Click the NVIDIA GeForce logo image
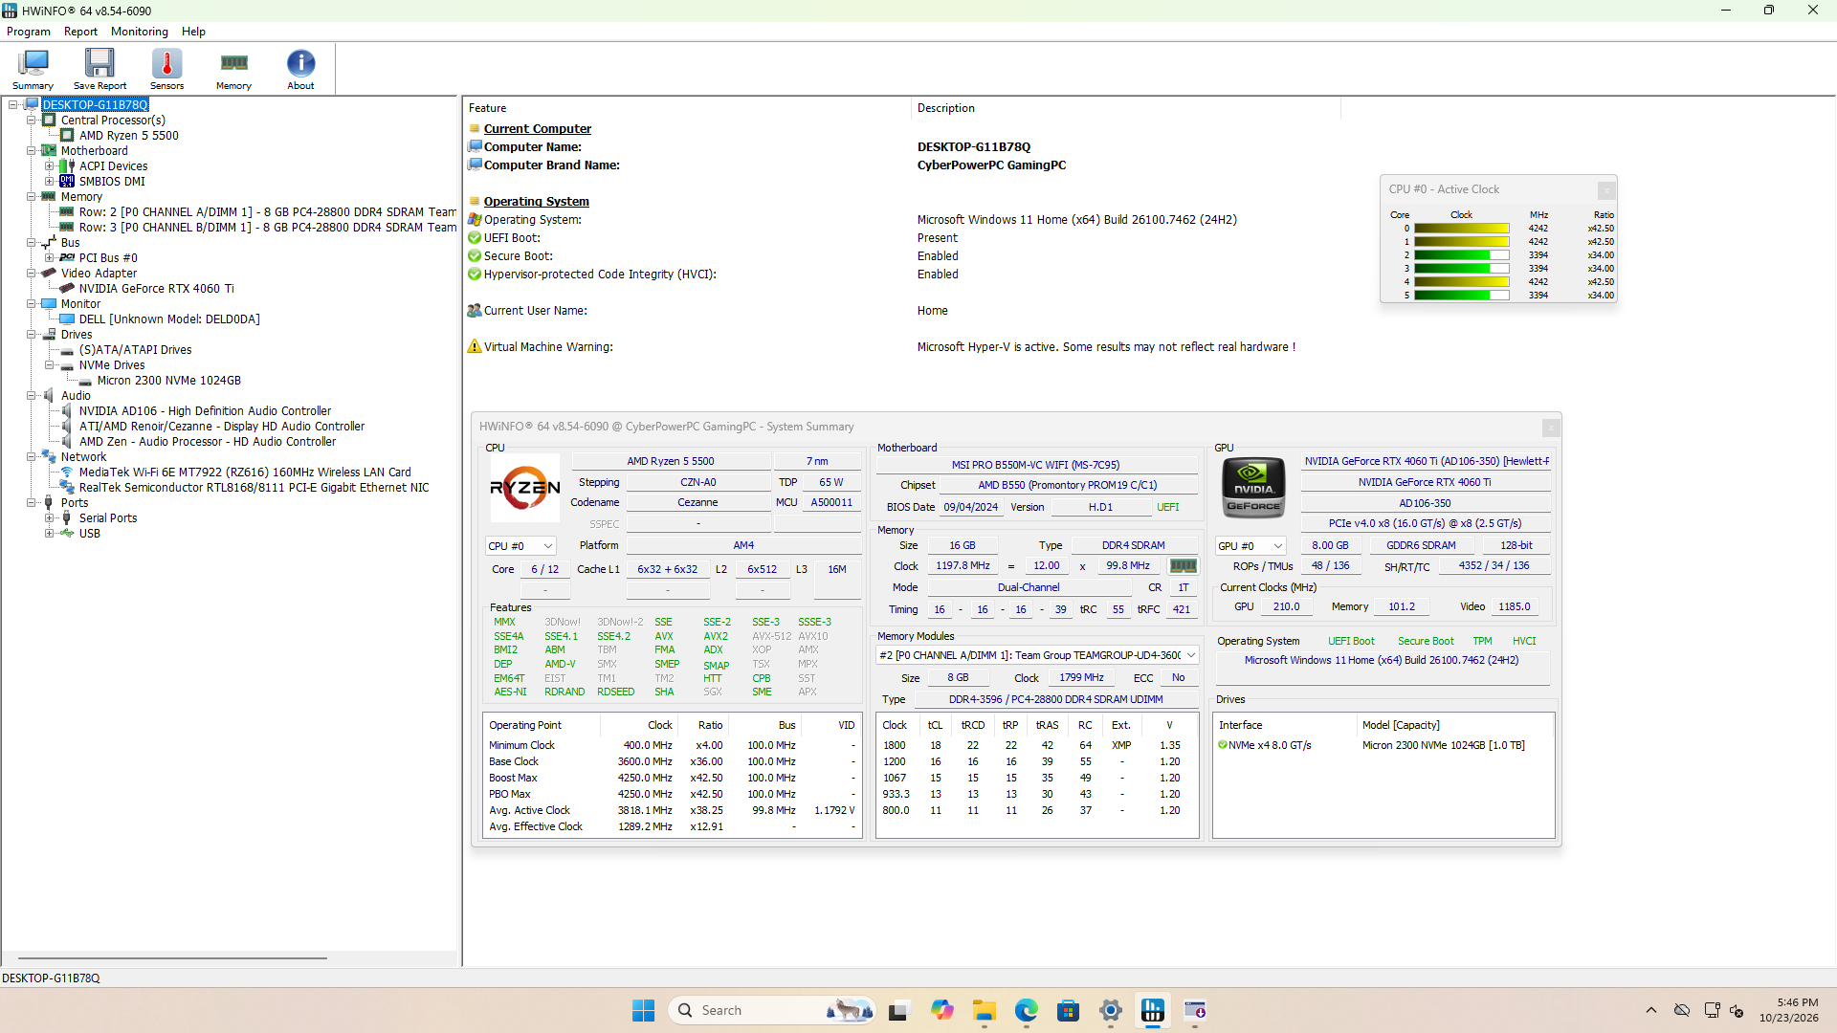Screen dimensions: 1837x1033 [x=1253, y=488]
